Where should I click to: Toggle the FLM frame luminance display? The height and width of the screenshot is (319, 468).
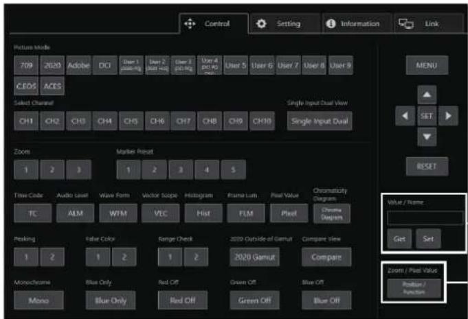point(246,213)
